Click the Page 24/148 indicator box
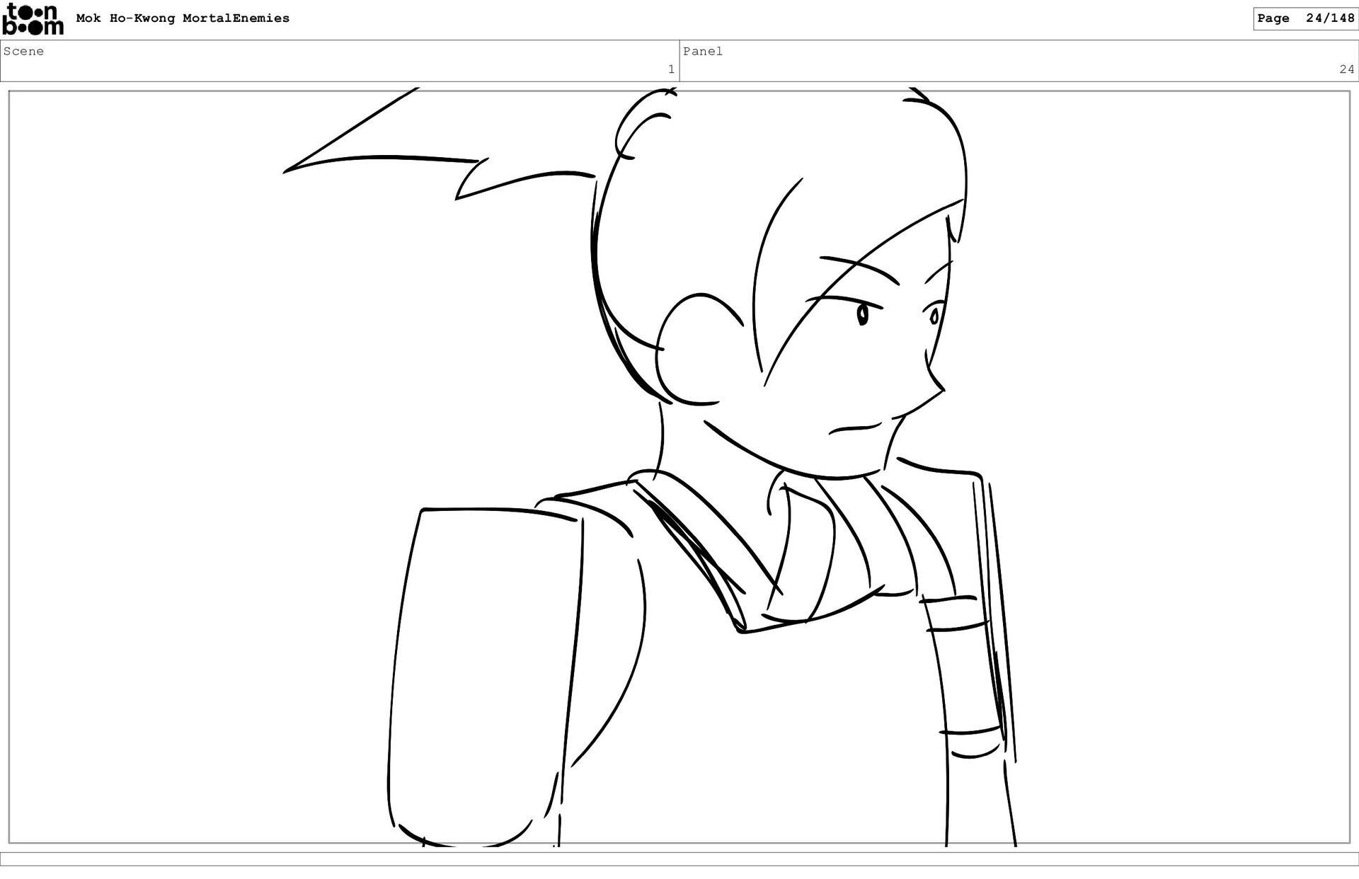 (x=1305, y=18)
